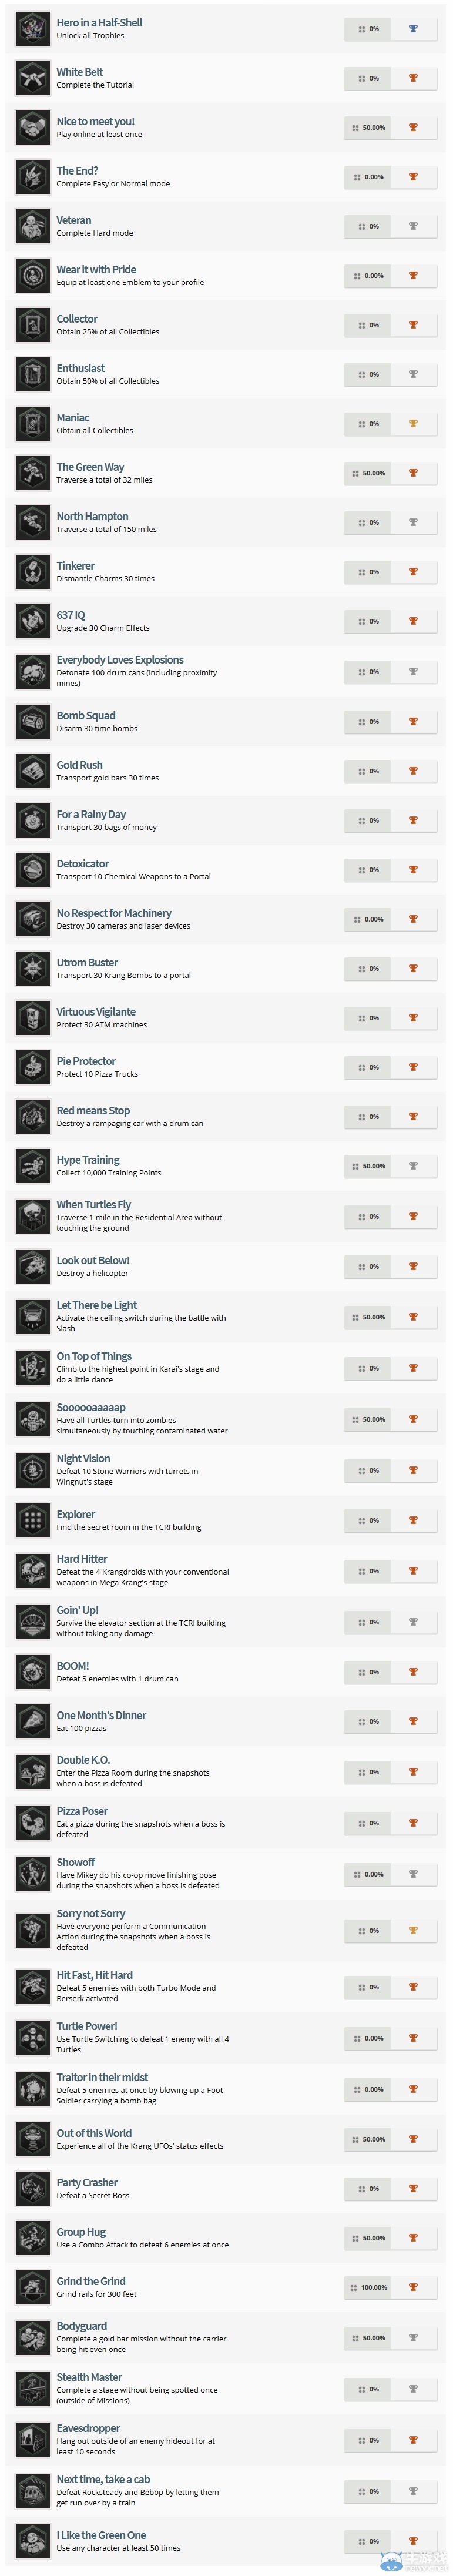Click the silver trophy icon for Hype Training
The height and width of the screenshot is (2576, 453).
point(413,1166)
